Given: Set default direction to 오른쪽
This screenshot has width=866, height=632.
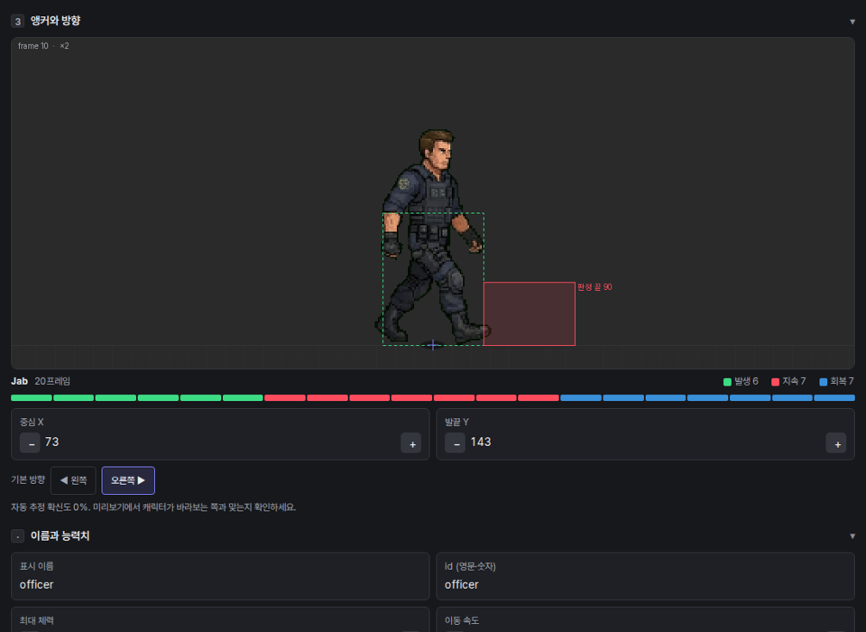Looking at the screenshot, I should tap(128, 480).
